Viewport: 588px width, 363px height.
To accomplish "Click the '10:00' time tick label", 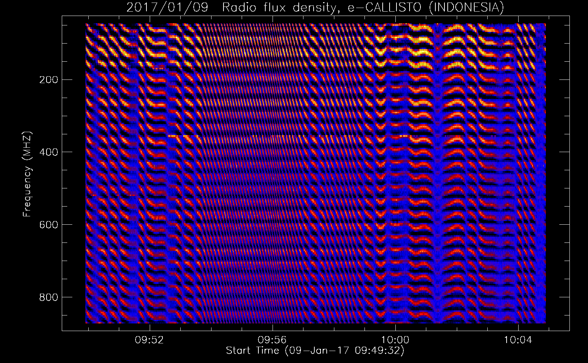I will [x=395, y=340].
